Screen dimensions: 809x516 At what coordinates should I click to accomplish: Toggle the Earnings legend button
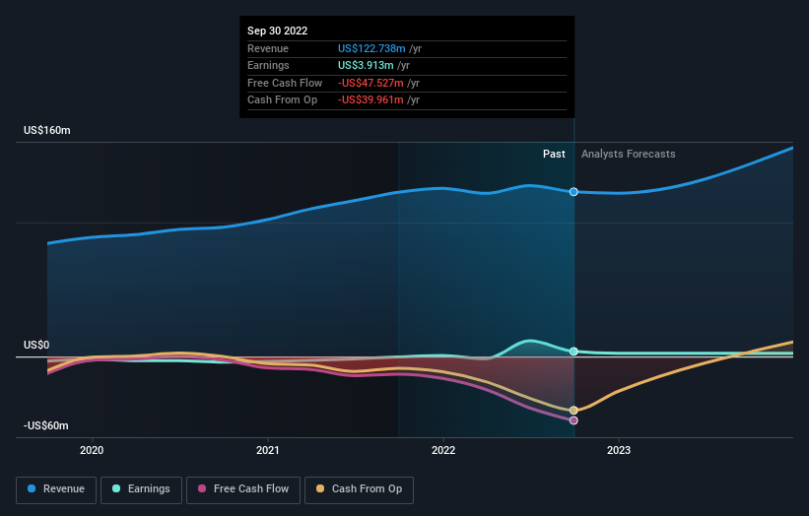tap(141, 489)
